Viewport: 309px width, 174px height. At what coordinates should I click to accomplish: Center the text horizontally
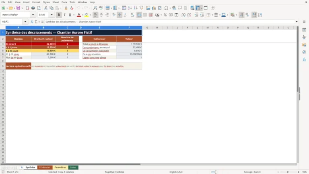[x=101, y=15]
